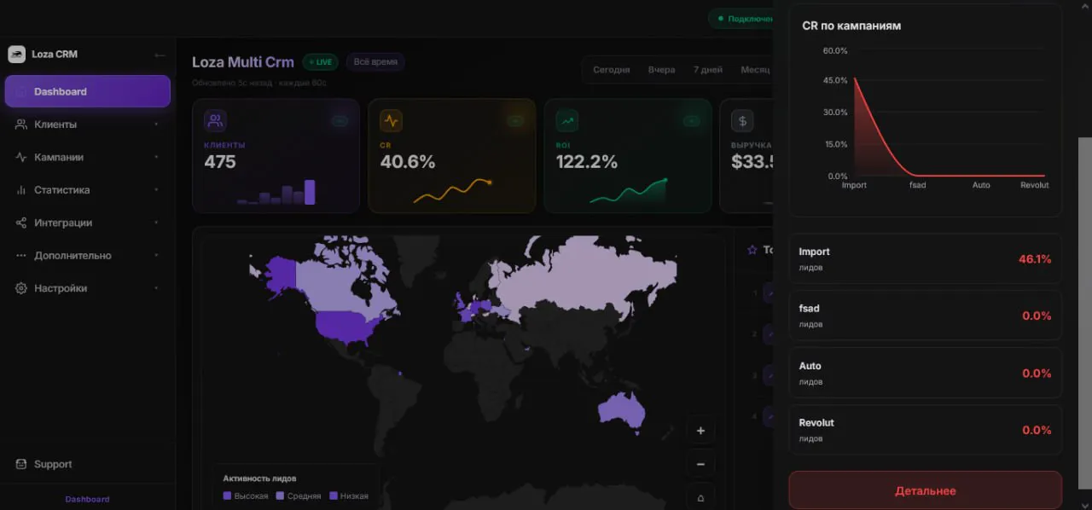Click the scrollbar up arrow
The height and width of the screenshot is (510, 1092).
[x=1084, y=7]
